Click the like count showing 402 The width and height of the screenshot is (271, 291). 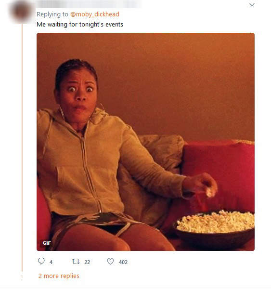pos(123,262)
